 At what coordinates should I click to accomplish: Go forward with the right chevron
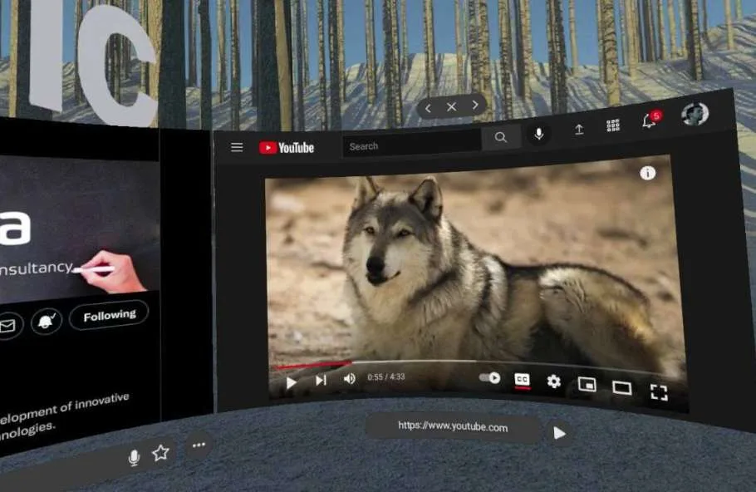pos(475,104)
